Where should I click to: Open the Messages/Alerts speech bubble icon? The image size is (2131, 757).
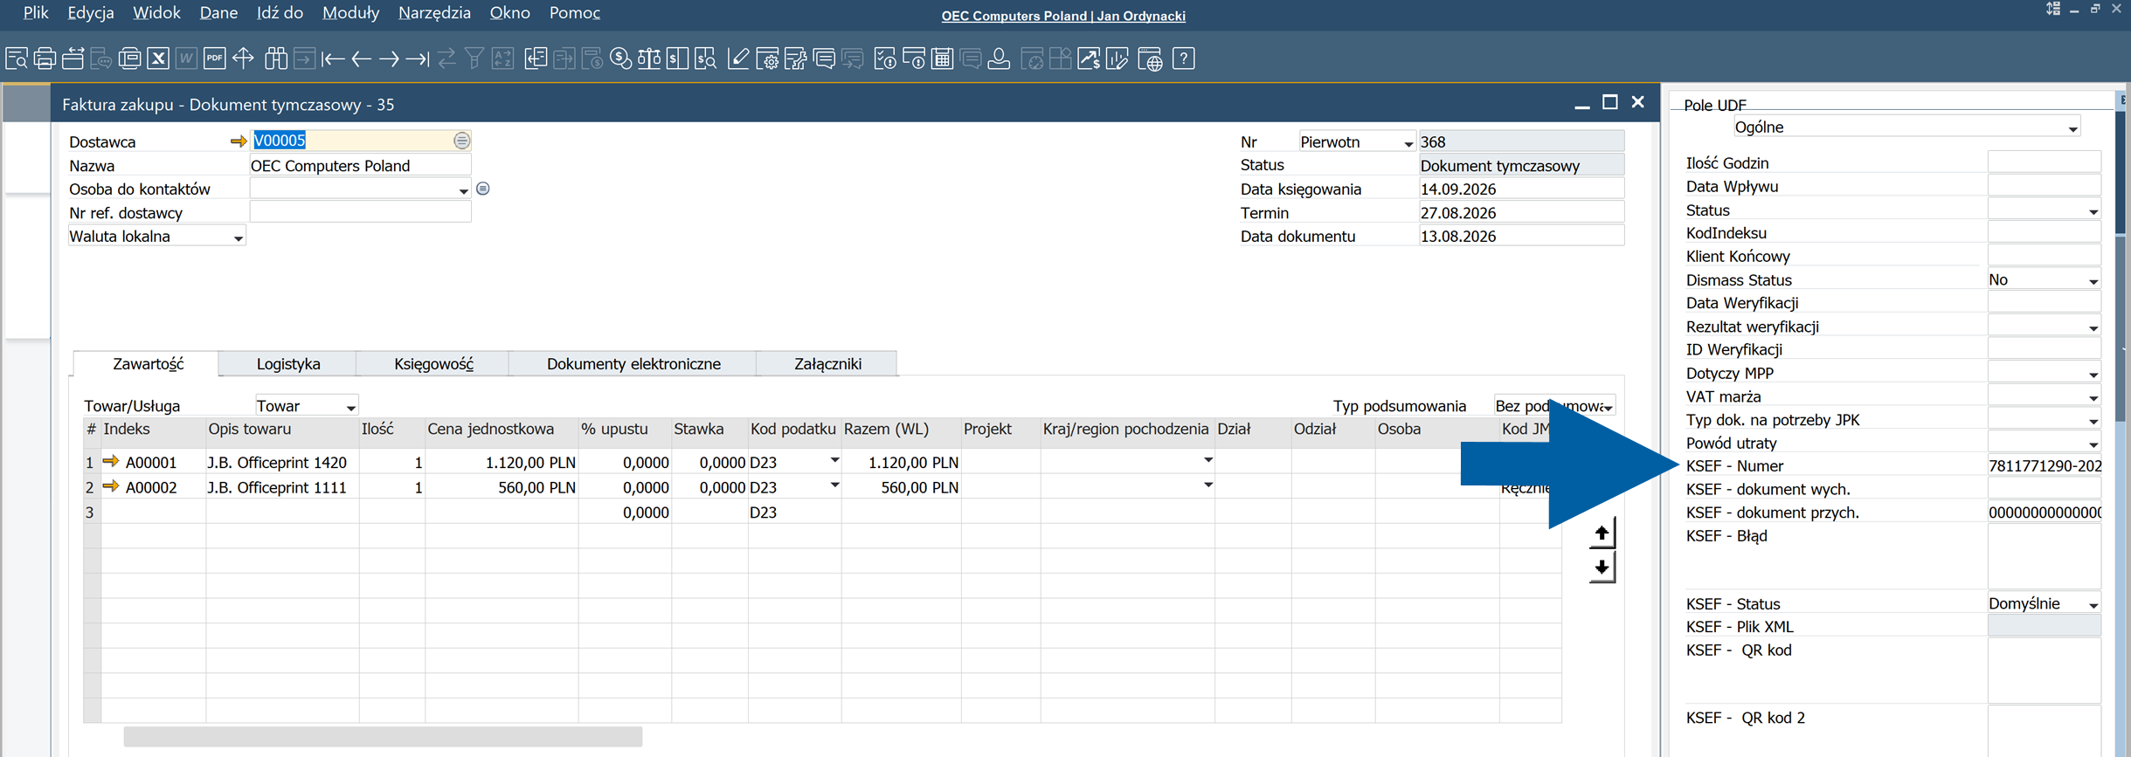(x=824, y=58)
